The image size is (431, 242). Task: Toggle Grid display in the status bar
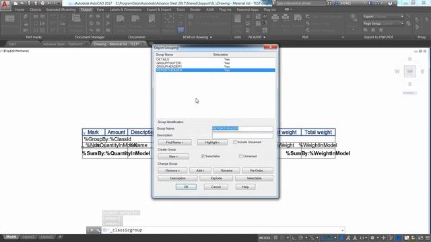click(x=275, y=237)
